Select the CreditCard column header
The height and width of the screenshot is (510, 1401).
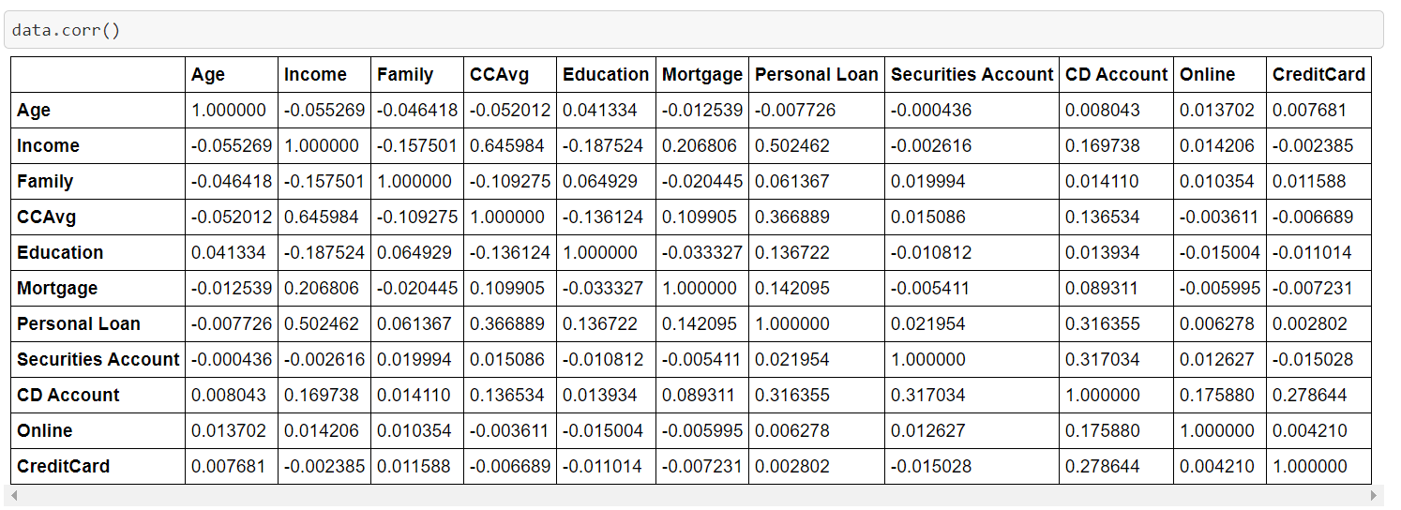[x=1318, y=75]
